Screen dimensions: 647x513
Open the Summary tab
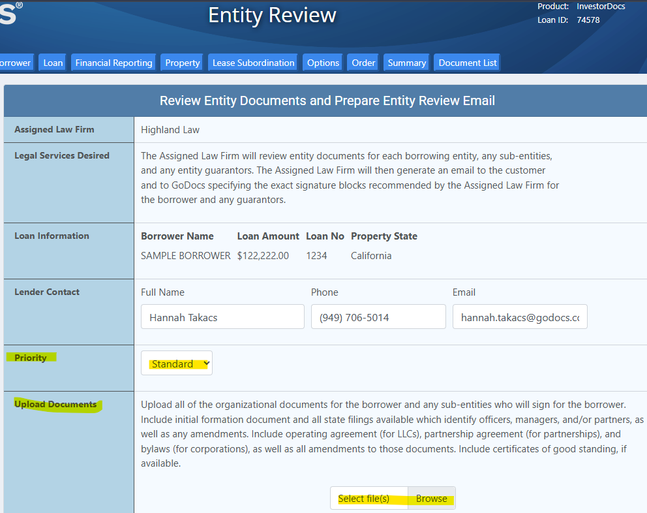[407, 63]
